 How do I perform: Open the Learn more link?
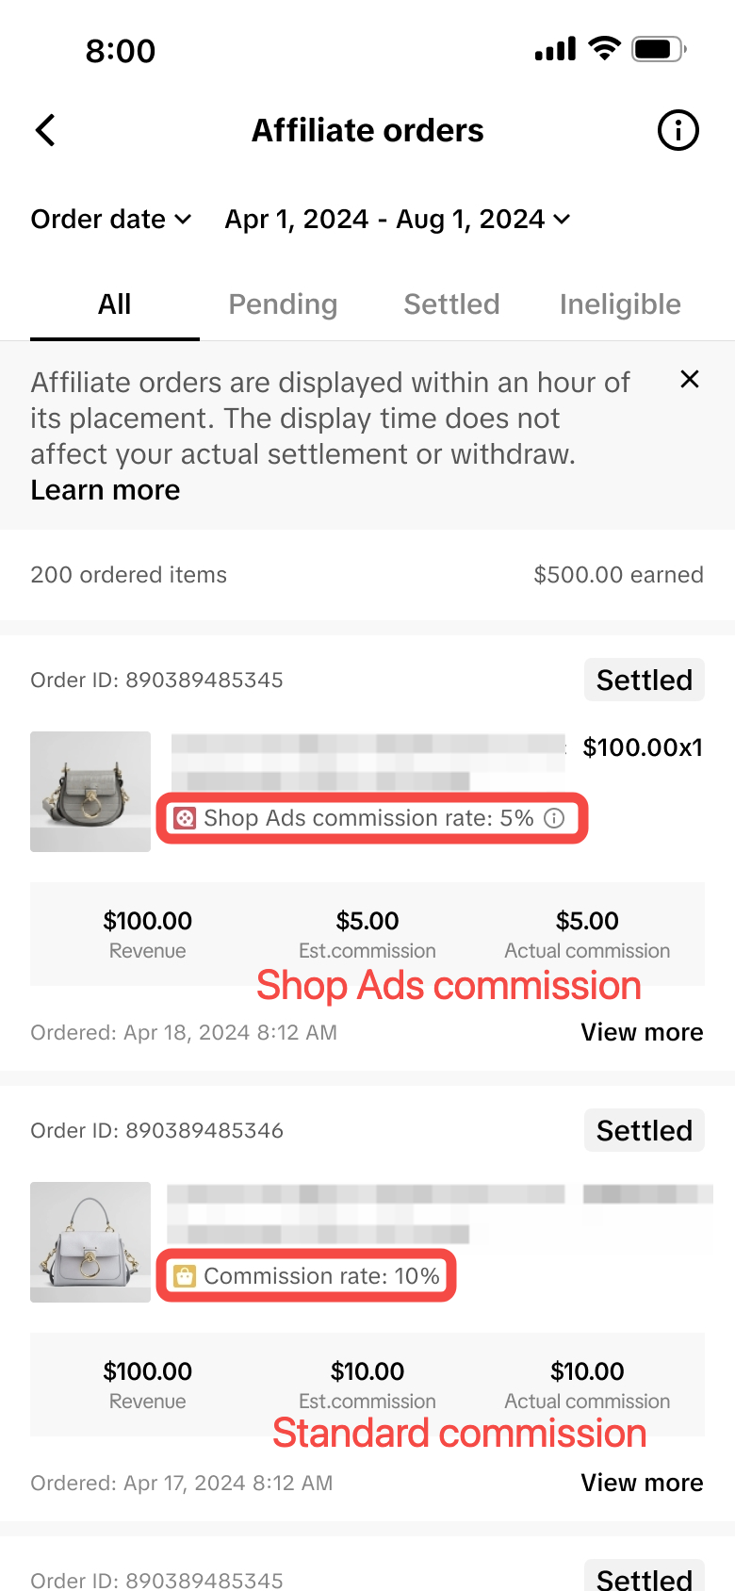tap(106, 490)
